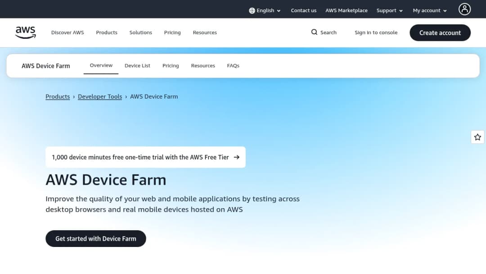Viewport: 486px width, 274px height.
Task: Click Sign in to console
Action: click(376, 32)
